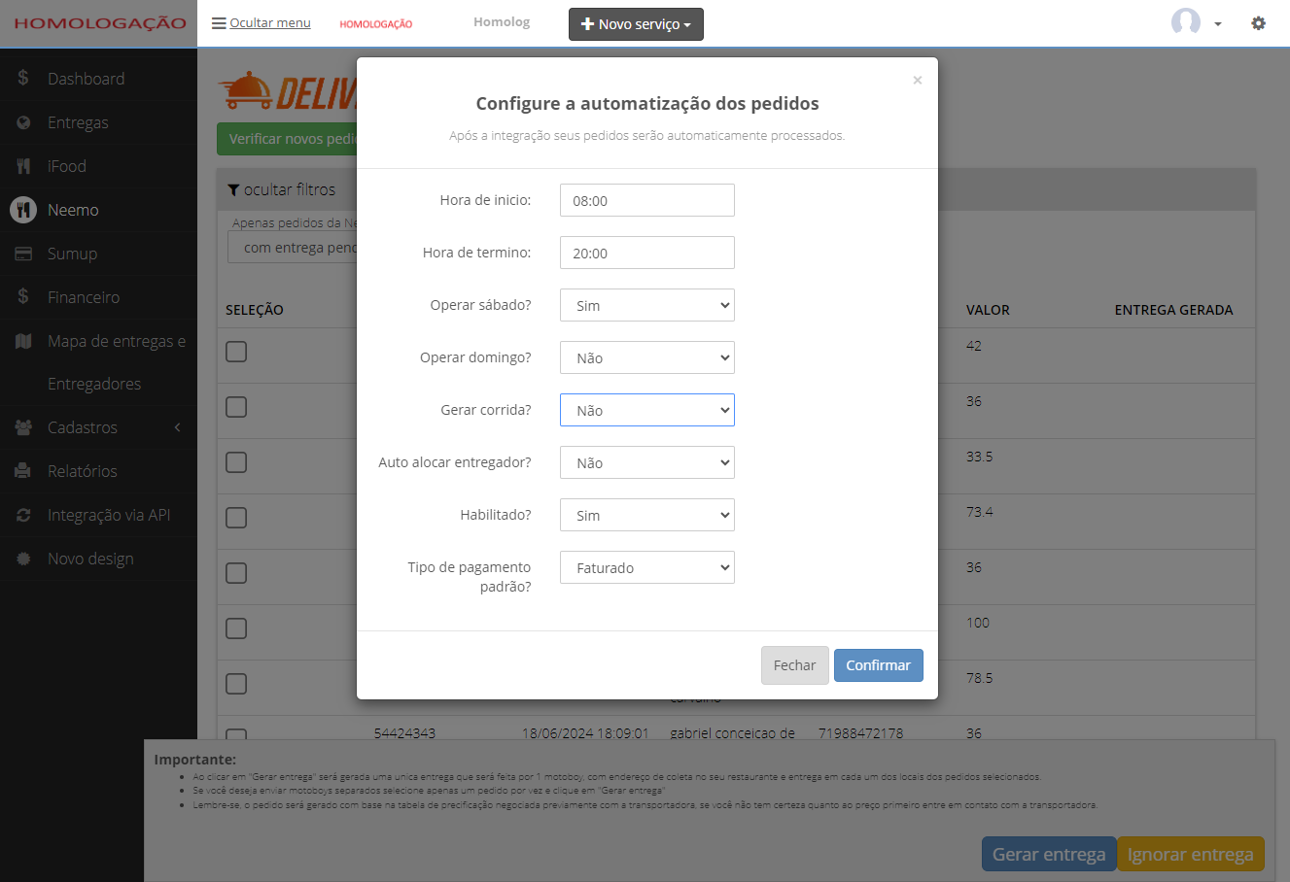
Task: Click the Entregas globe icon
Action: click(23, 122)
